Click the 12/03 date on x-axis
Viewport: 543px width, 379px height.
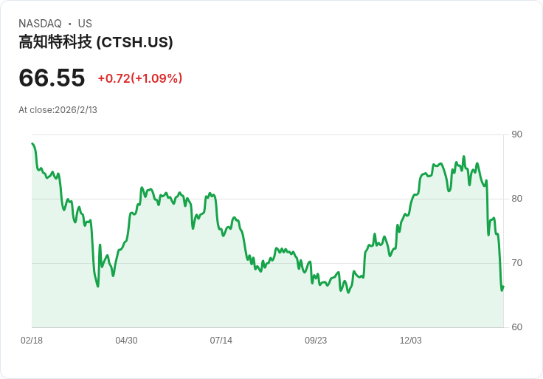(x=411, y=341)
